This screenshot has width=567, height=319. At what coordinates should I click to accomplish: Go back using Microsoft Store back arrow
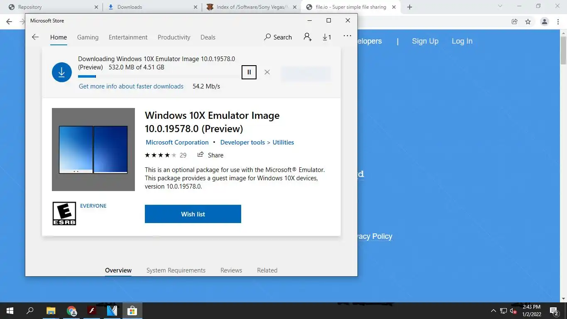[35, 37]
